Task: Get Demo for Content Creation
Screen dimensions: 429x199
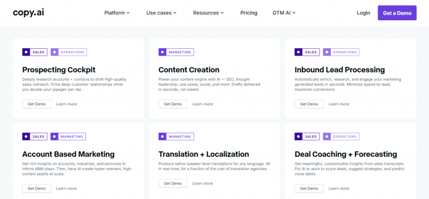Action: [173, 104]
